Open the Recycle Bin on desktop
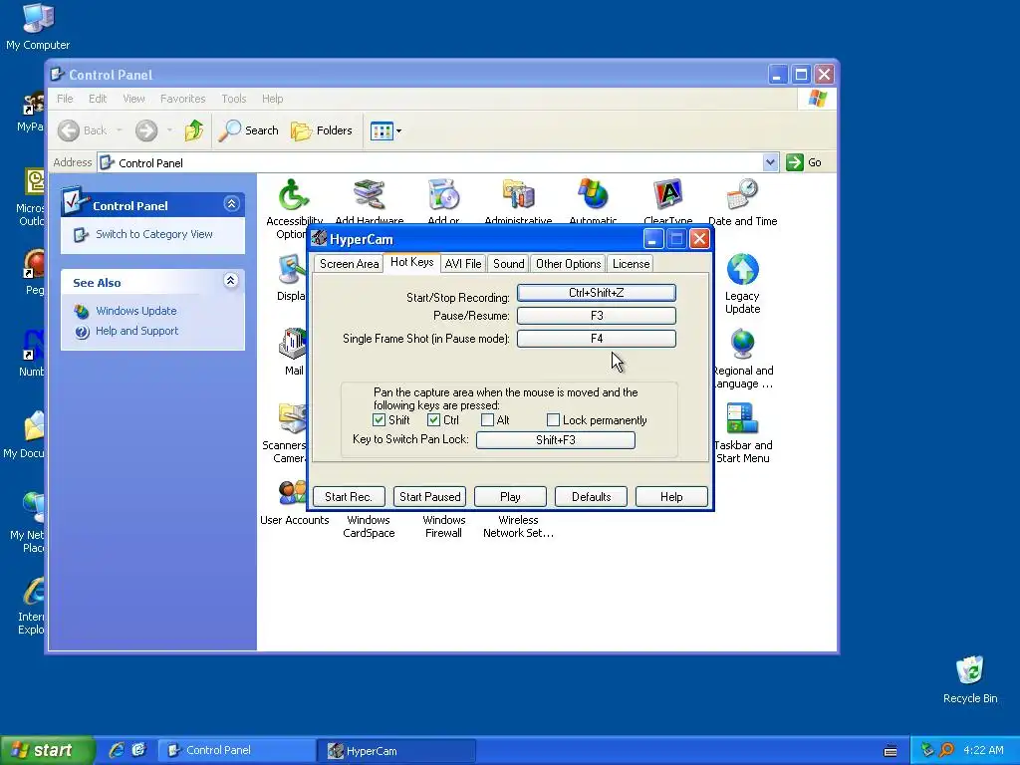Screen dimensions: 1020x765 970,679
